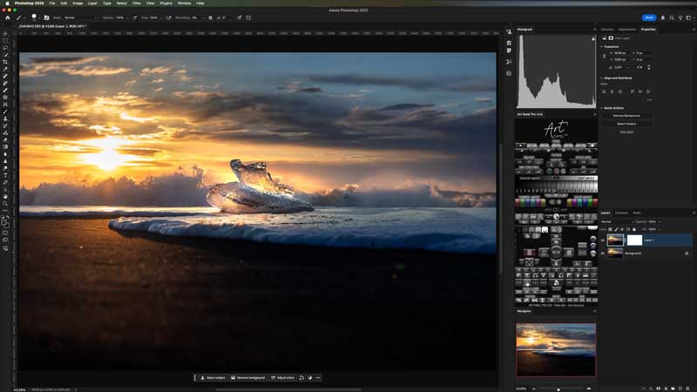Click the Navigator zoom slider
Screen dimensions: 697x392
click(x=558, y=388)
